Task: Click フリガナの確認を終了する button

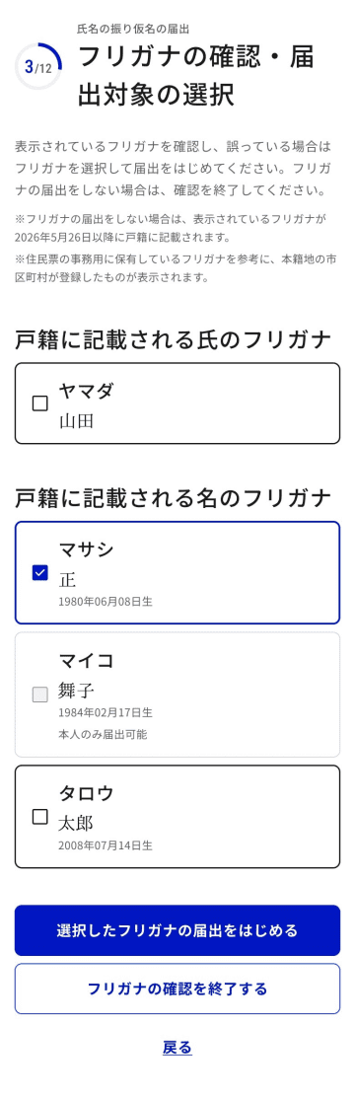Action: (x=177, y=988)
